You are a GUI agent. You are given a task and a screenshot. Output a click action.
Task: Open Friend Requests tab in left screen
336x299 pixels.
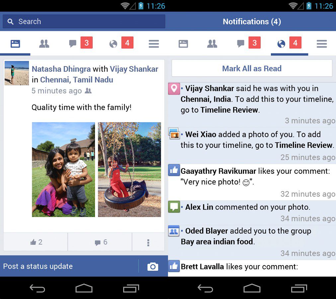(44, 44)
